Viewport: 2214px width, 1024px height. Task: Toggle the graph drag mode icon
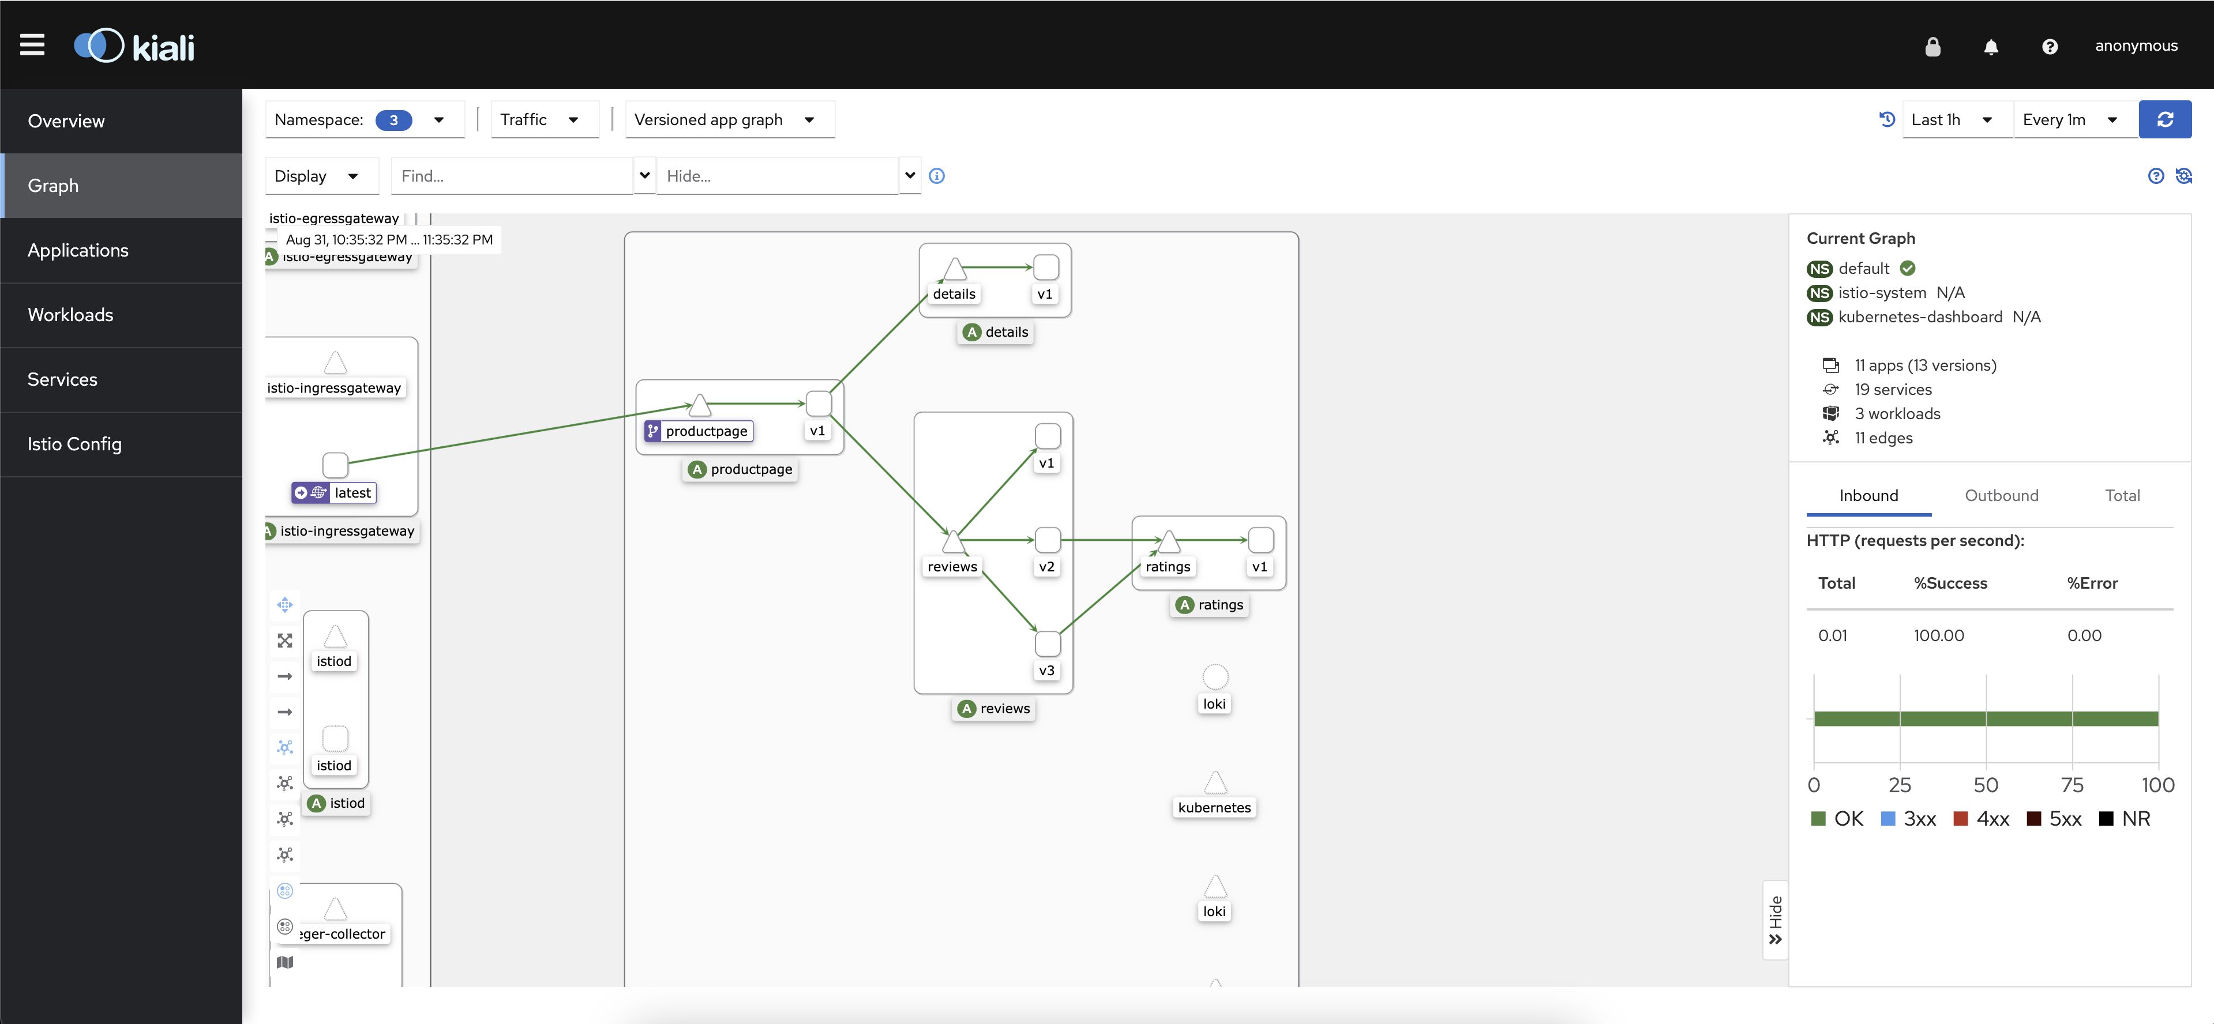(284, 605)
